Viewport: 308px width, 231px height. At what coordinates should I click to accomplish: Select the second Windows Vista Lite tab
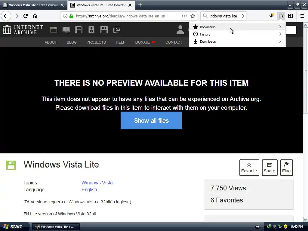101,5
